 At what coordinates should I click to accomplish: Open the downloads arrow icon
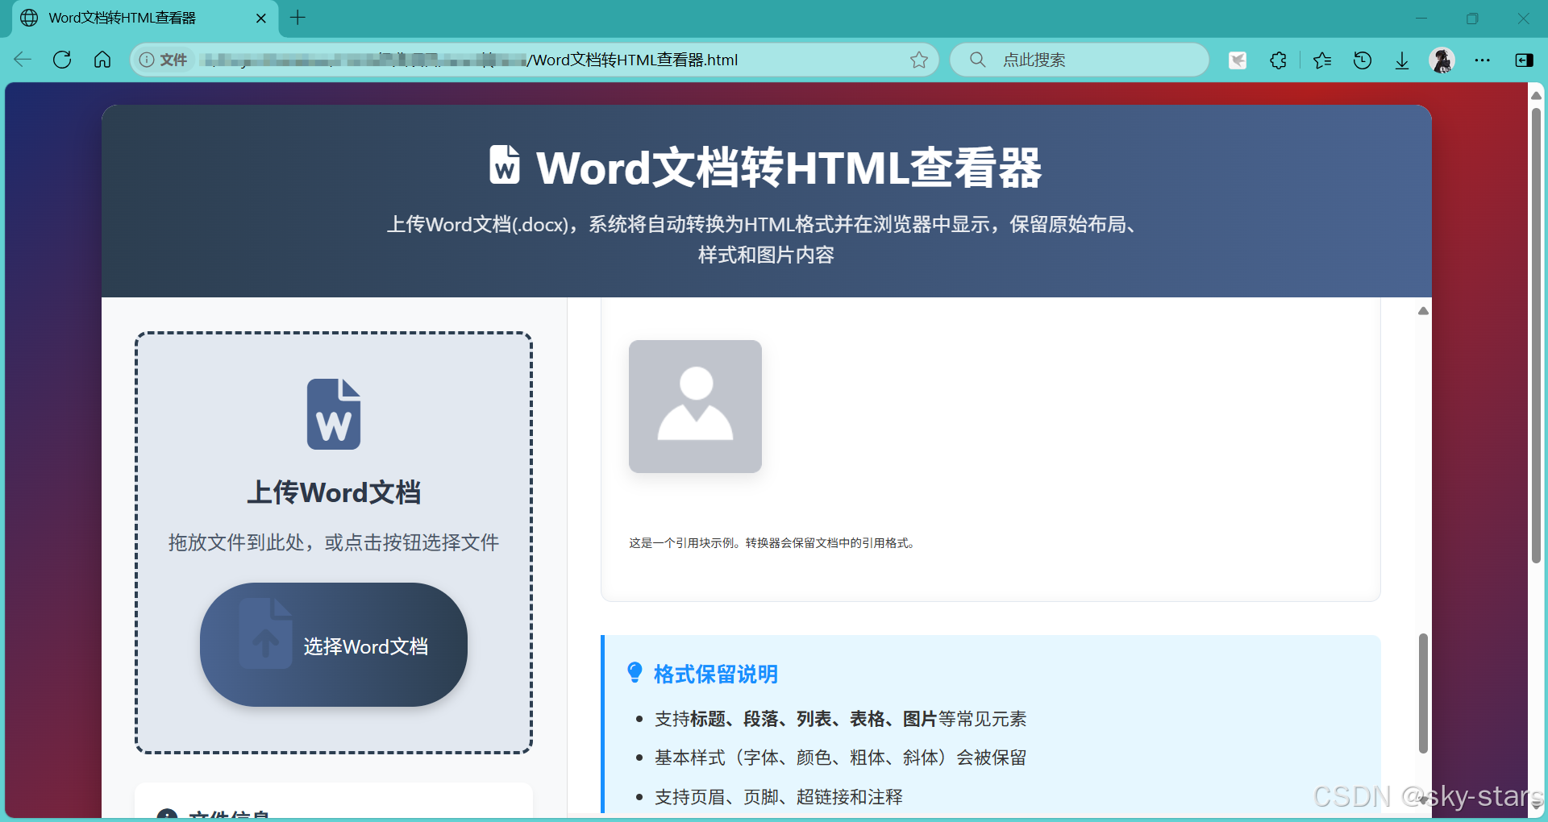1402,60
